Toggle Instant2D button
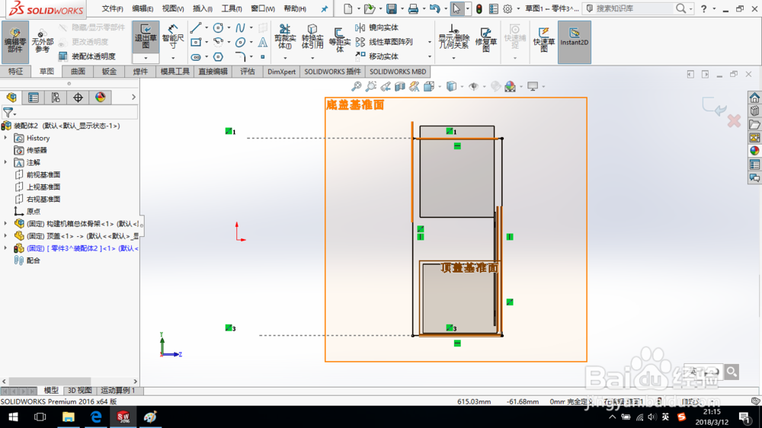Screen dimensions: 762x428 coord(574,42)
